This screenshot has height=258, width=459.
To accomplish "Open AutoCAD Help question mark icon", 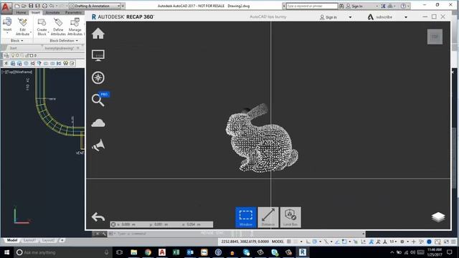I will [x=403, y=6].
